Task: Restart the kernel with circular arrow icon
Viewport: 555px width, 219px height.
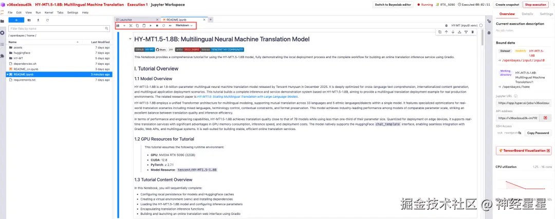Action: (x=163, y=26)
